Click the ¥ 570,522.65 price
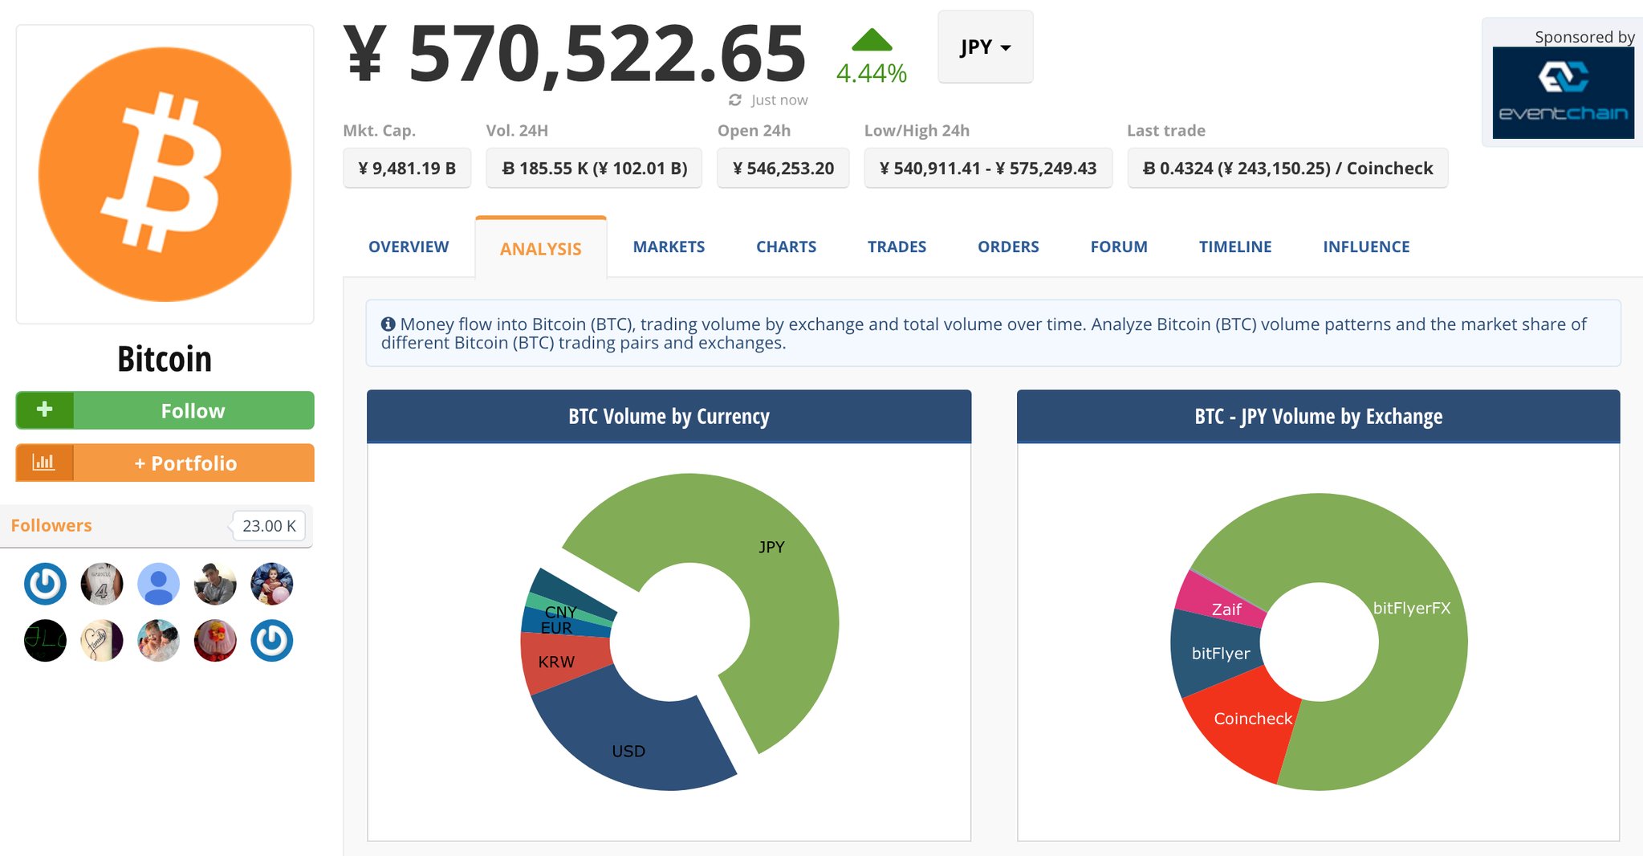 pyautogui.click(x=575, y=53)
